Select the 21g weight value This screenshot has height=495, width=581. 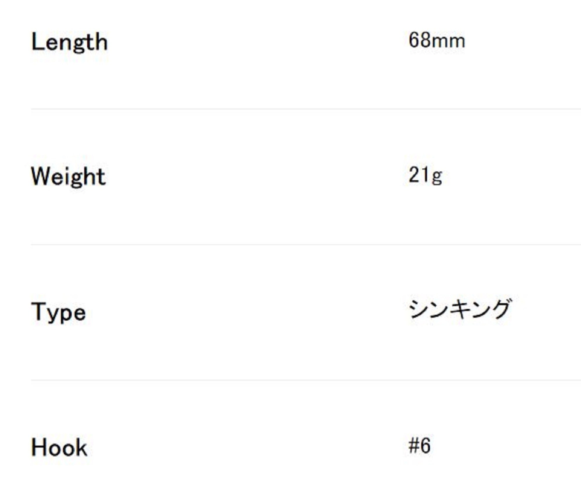point(425,176)
